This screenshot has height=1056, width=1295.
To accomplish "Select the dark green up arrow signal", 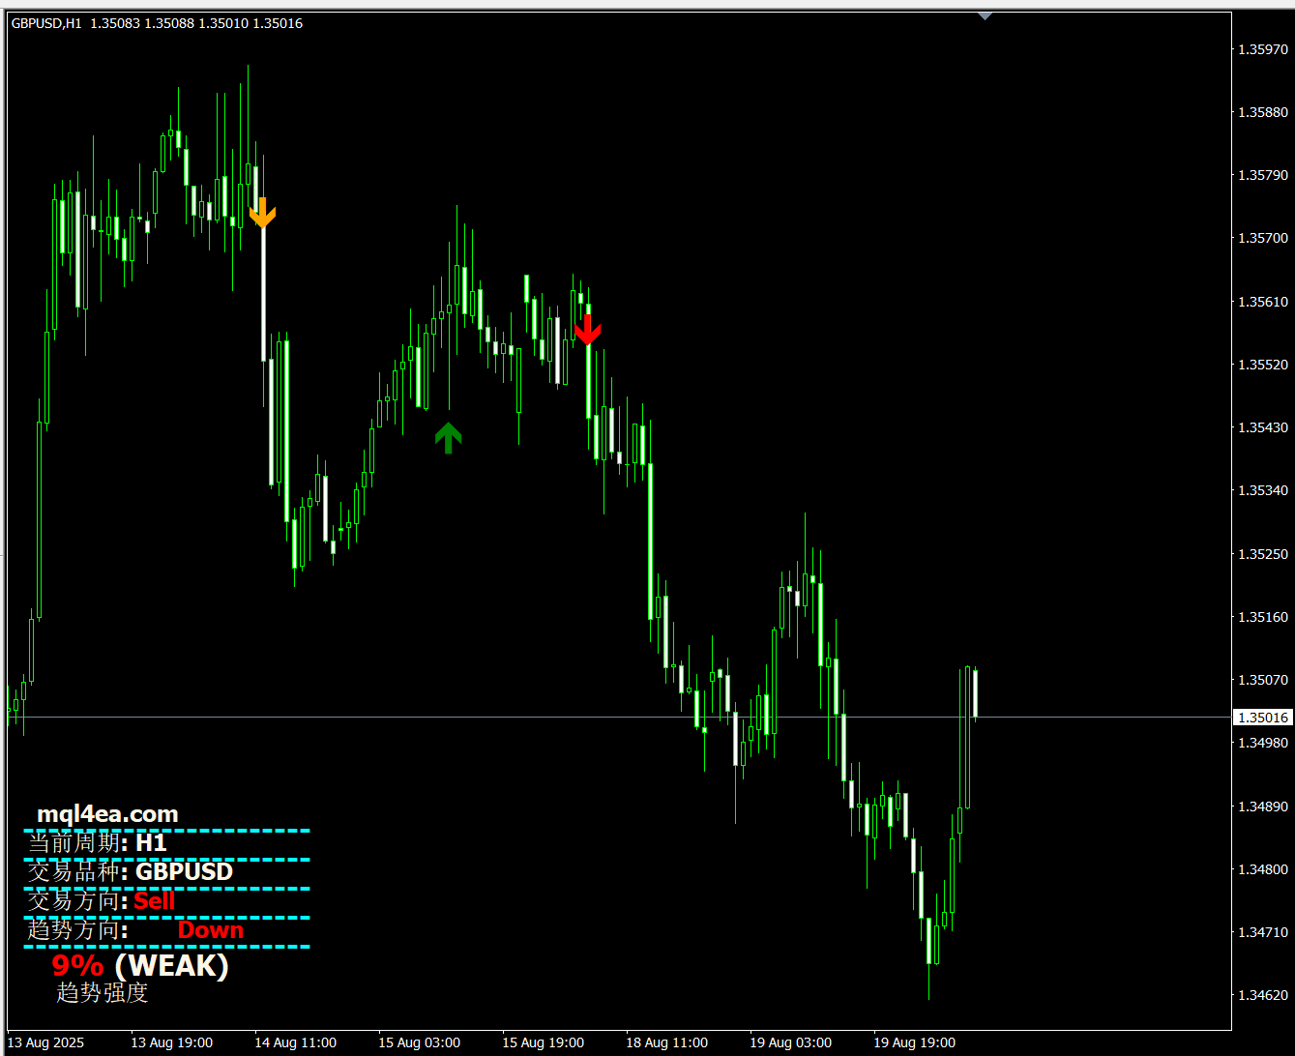I will 448,437.
